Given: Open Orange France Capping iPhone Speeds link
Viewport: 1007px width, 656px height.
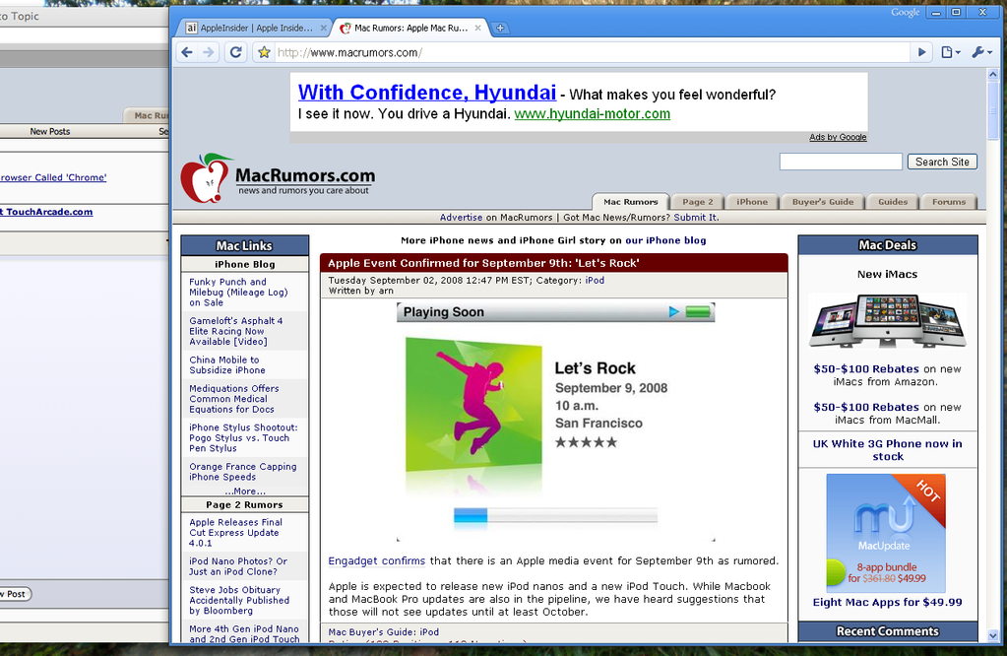Looking at the screenshot, I should (x=243, y=472).
